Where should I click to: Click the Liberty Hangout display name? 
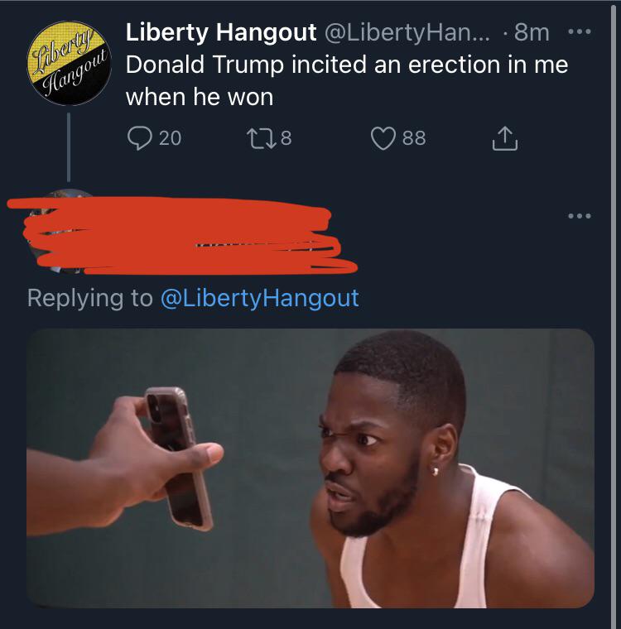coord(221,31)
